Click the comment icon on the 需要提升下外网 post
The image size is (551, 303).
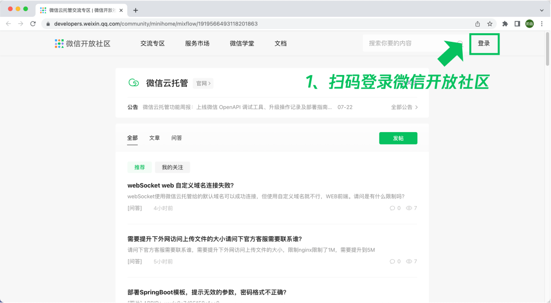[392, 262]
